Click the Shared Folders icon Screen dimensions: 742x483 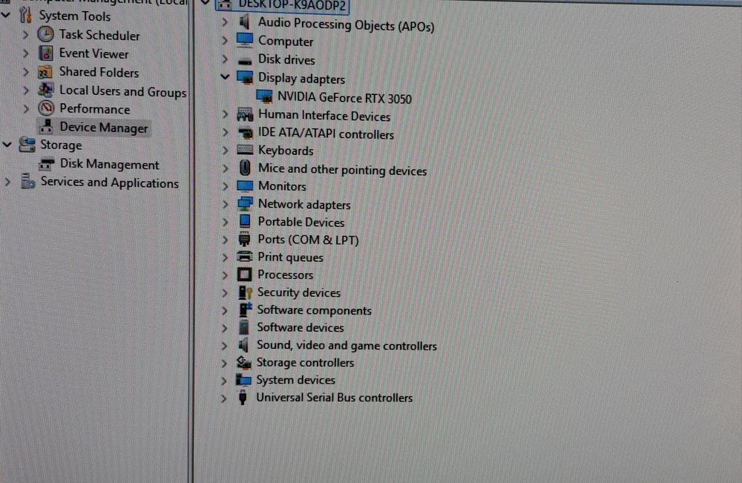tap(46, 72)
